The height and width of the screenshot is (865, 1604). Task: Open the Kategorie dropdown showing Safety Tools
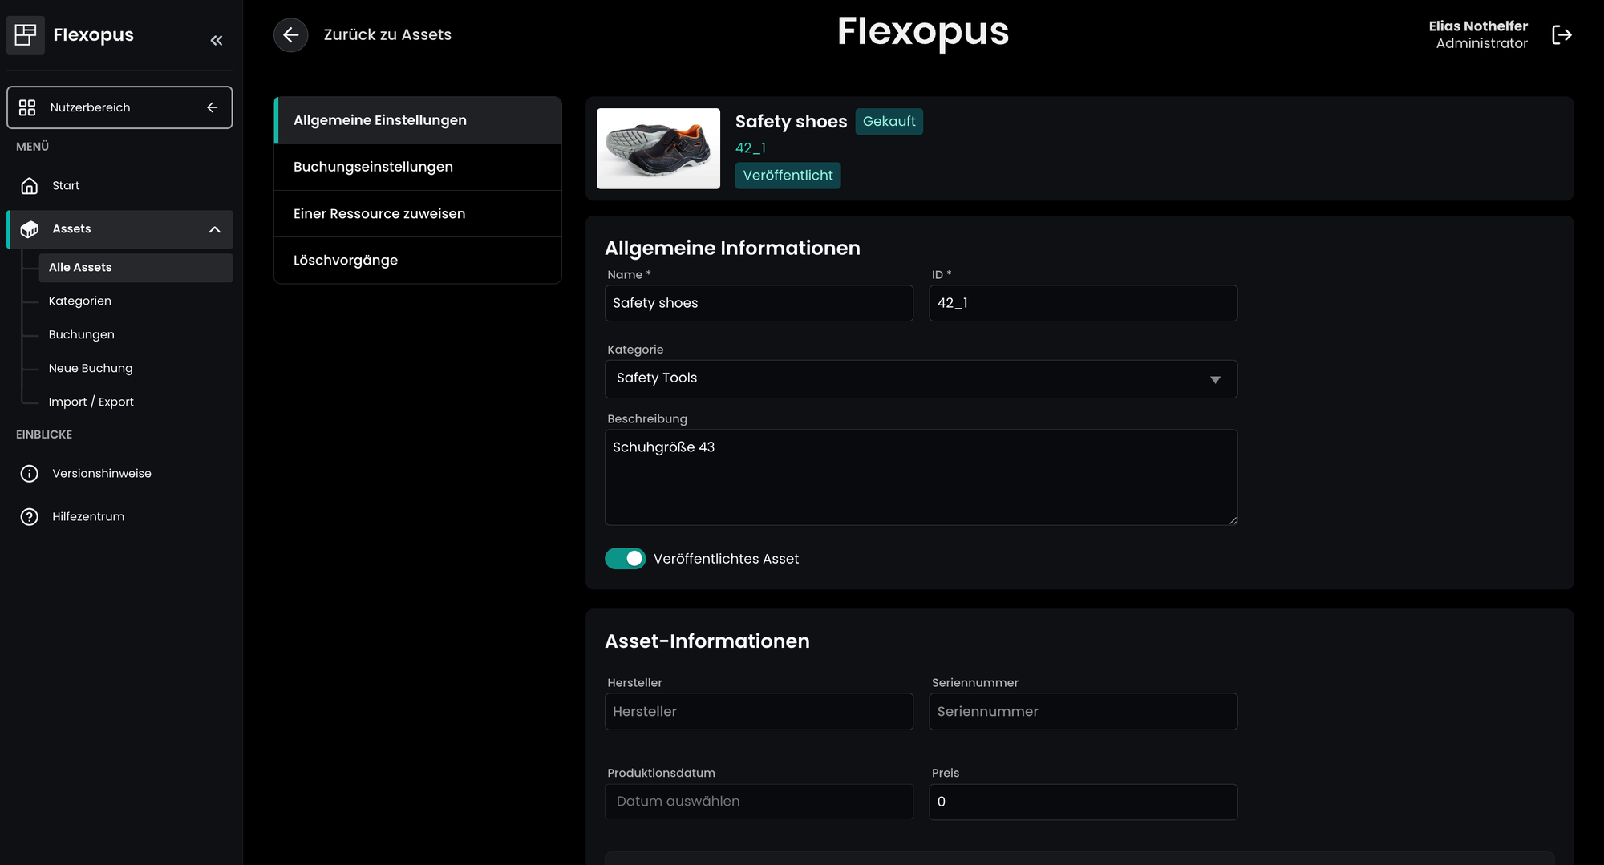pos(920,378)
